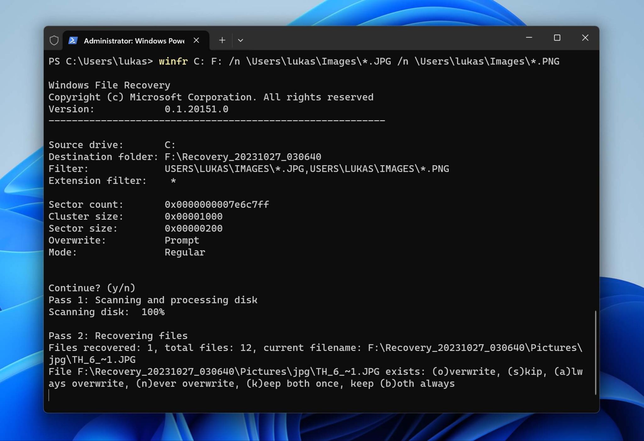Click the '(n)ever overwrite' option text

point(185,384)
